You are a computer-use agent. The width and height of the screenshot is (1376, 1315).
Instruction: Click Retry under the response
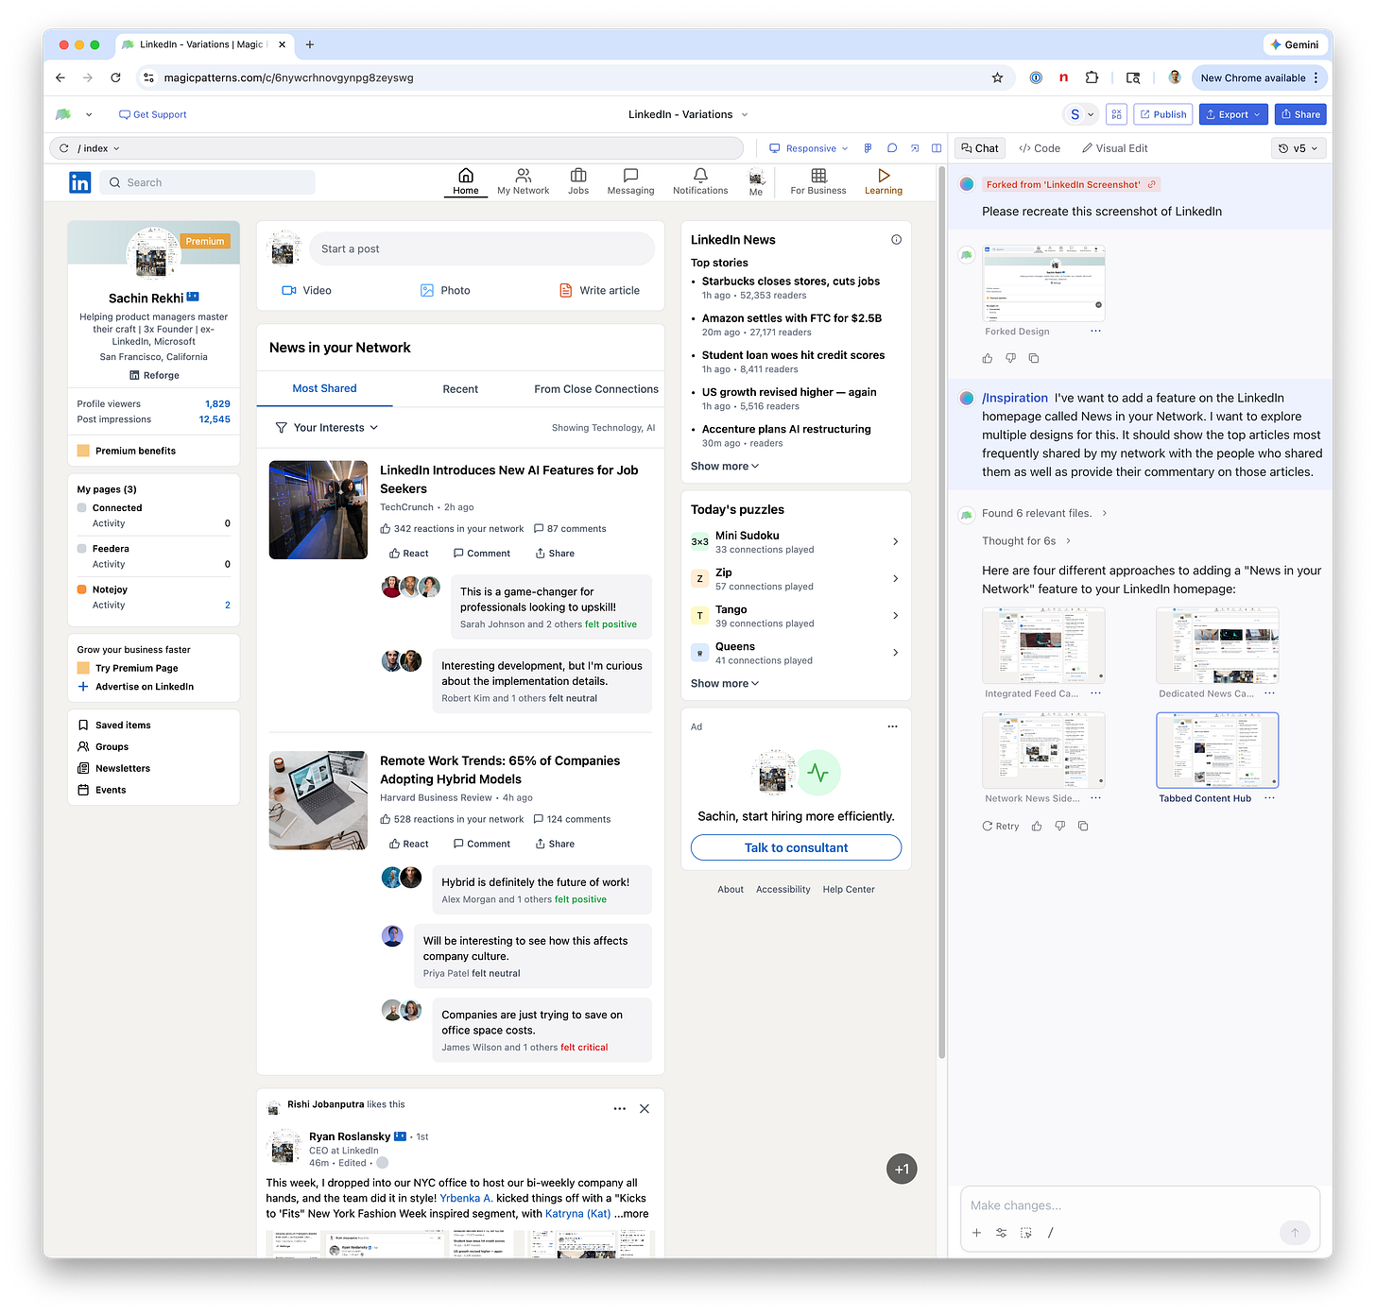tap(1001, 826)
